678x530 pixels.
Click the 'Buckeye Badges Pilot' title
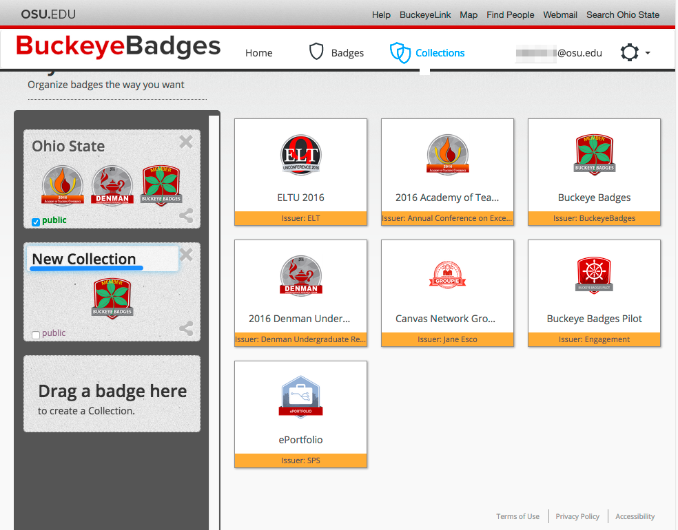[x=594, y=319]
